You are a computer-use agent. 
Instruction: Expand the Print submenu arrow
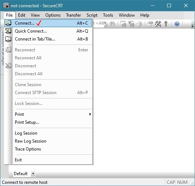[x=90, y=114]
